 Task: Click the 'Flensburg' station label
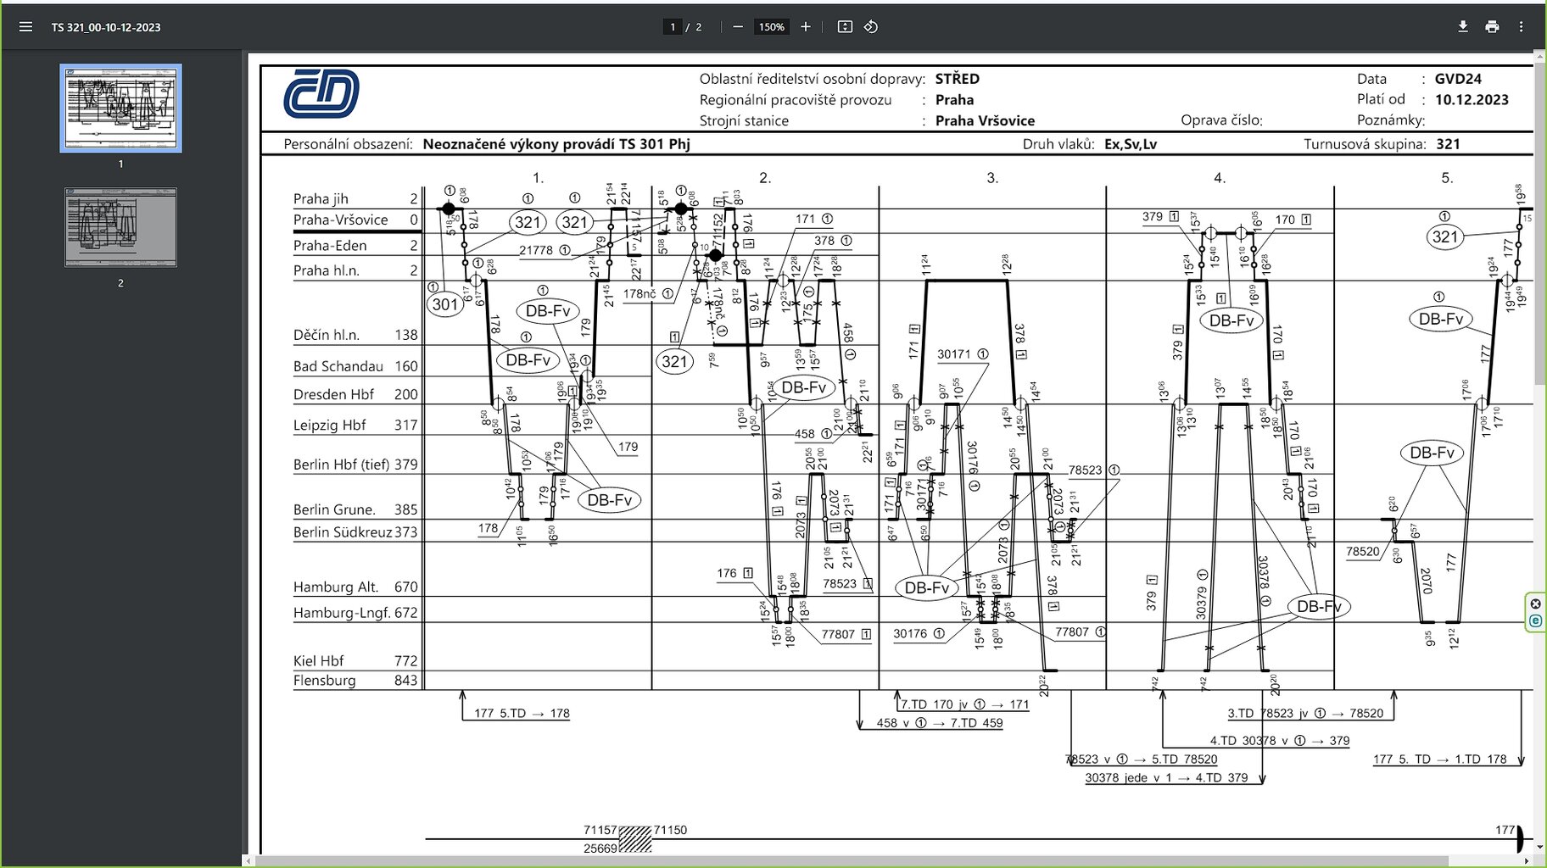pyautogui.click(x=324, y=680)
